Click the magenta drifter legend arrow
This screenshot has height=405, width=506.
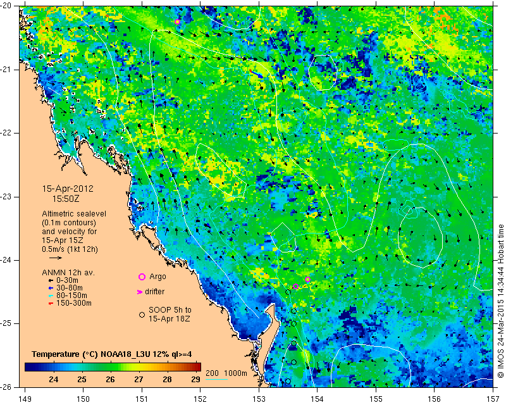[140, 292]
